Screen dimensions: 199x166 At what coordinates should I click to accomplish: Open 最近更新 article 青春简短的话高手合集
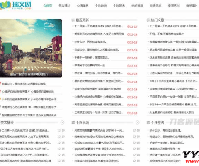pyautogui.click(x=99, y=105)
